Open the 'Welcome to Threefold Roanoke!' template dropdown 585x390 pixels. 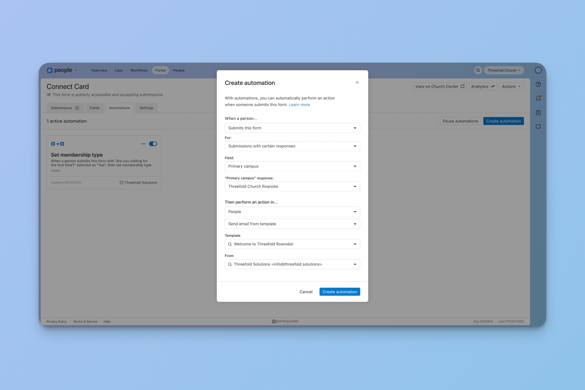point(292,244)
